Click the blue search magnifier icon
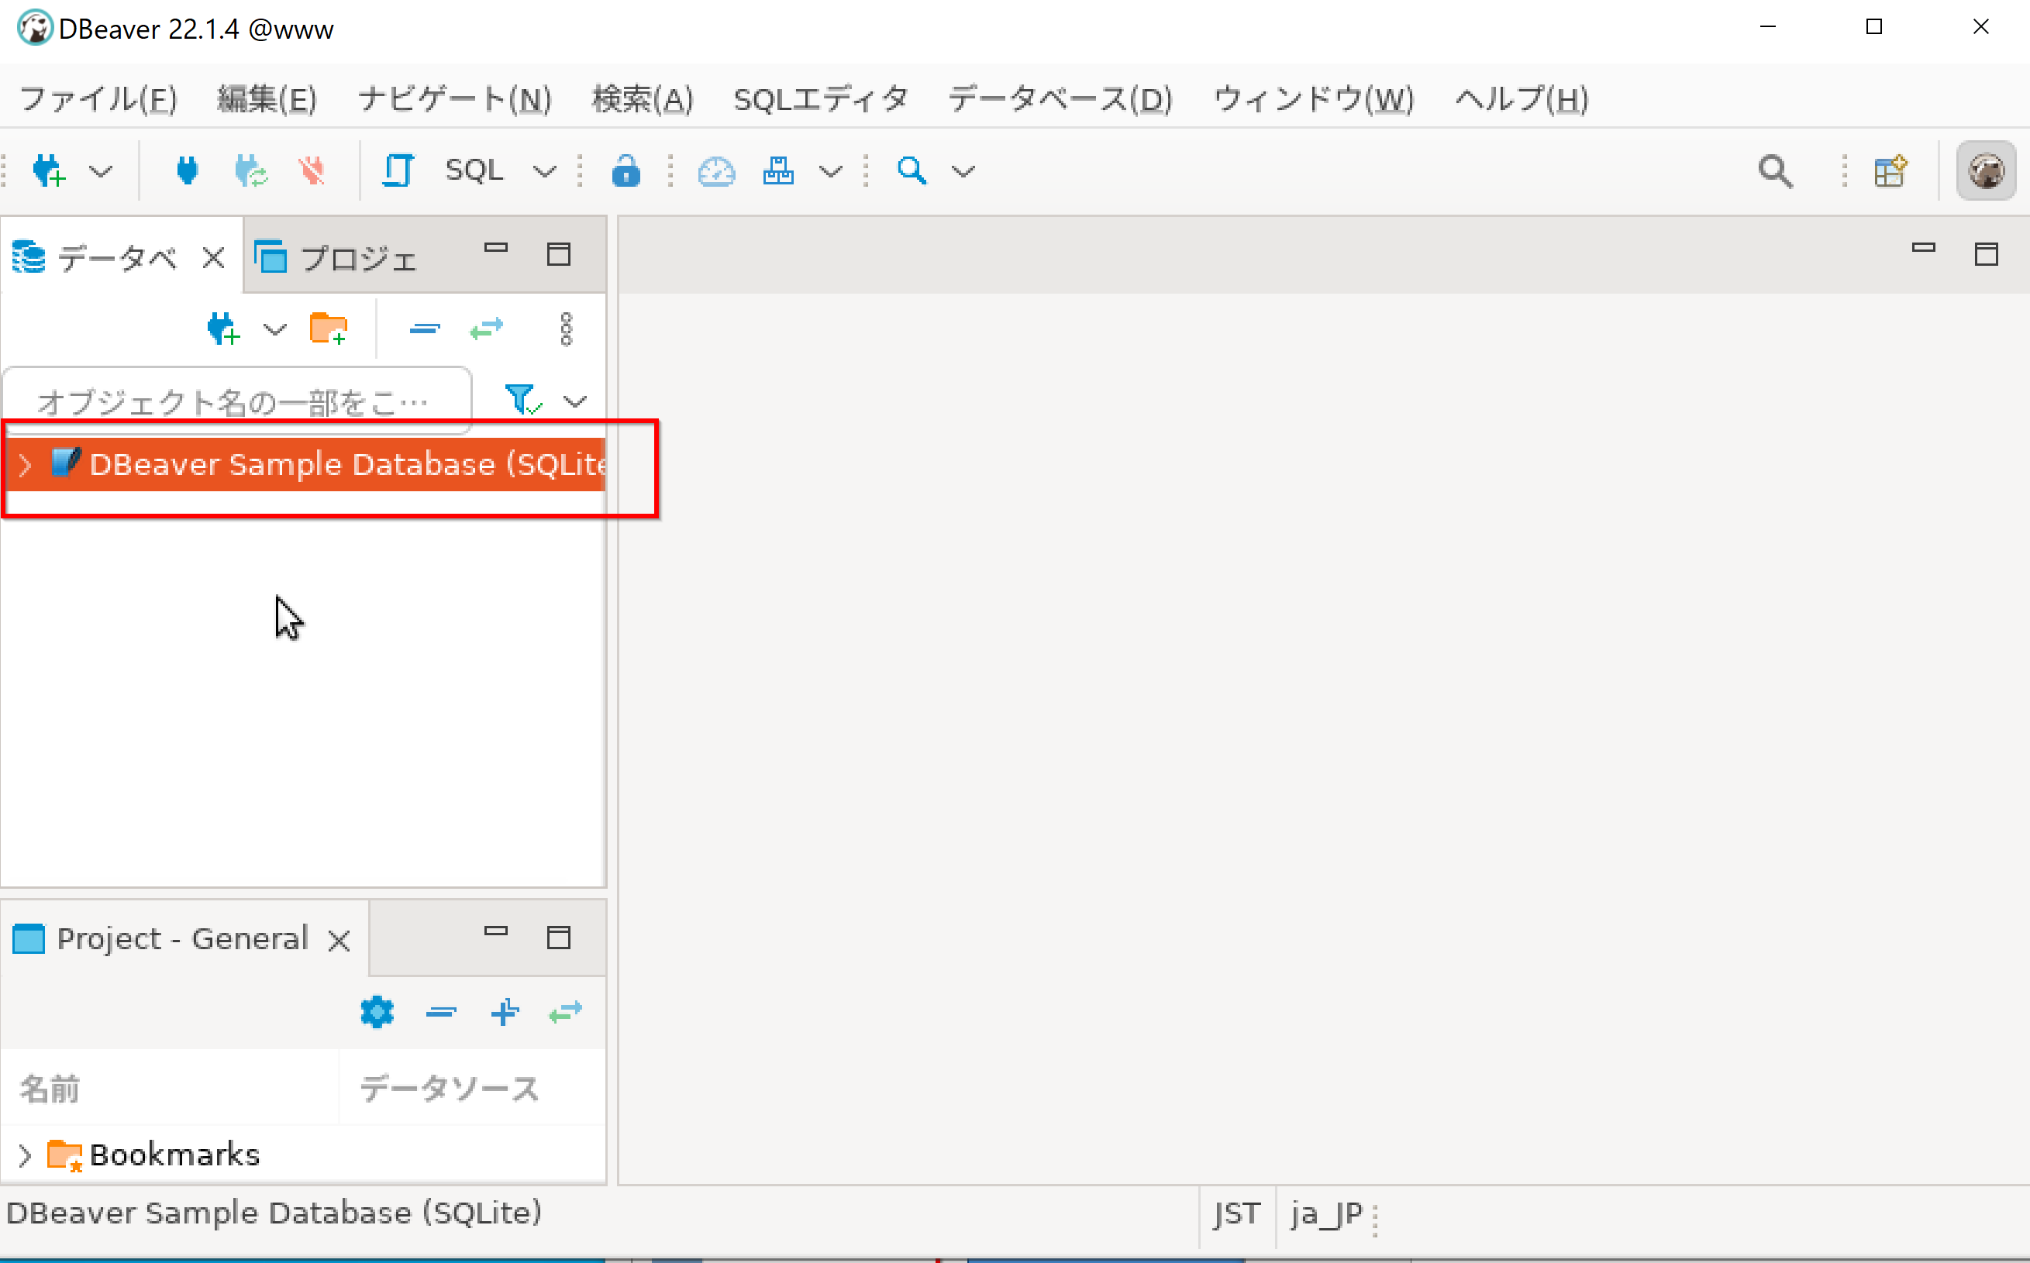 coord(912,170)
